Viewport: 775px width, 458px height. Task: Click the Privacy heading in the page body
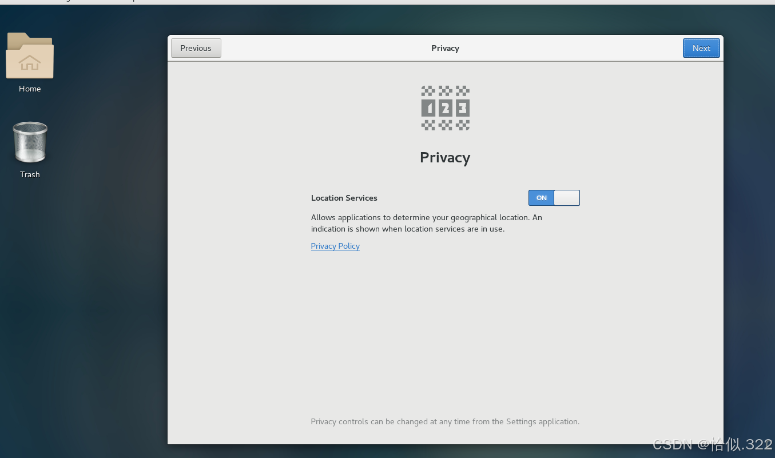click(x=445, y=157)
